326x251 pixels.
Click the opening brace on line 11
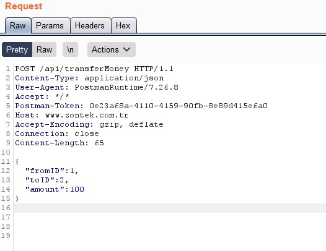click(17, 161)
